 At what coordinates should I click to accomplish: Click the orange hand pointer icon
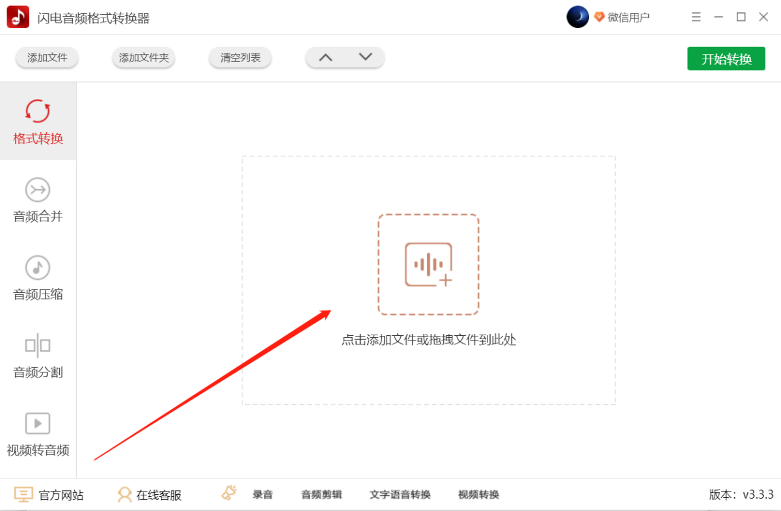(x=229, y=493)
